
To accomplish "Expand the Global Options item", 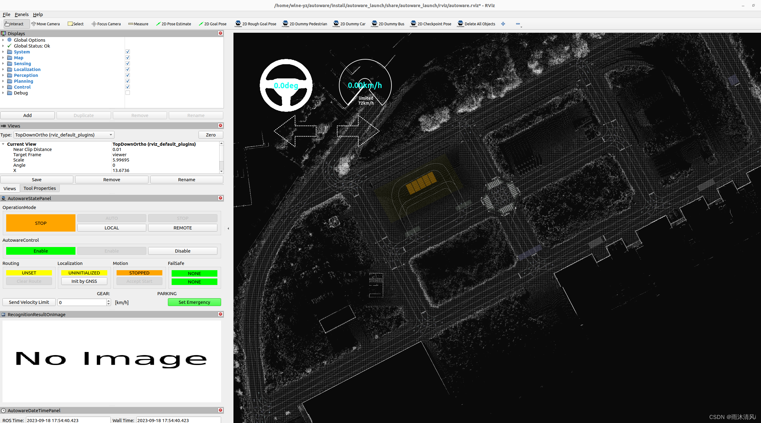I will [3, 40].
